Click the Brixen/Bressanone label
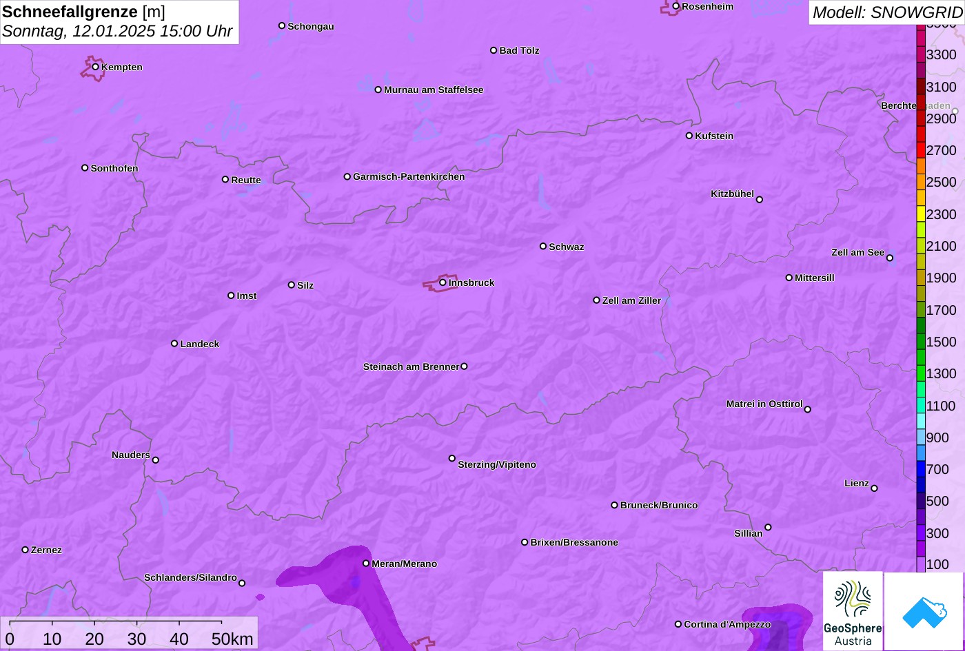Screen dimensions: 965x651 [574, 542]
